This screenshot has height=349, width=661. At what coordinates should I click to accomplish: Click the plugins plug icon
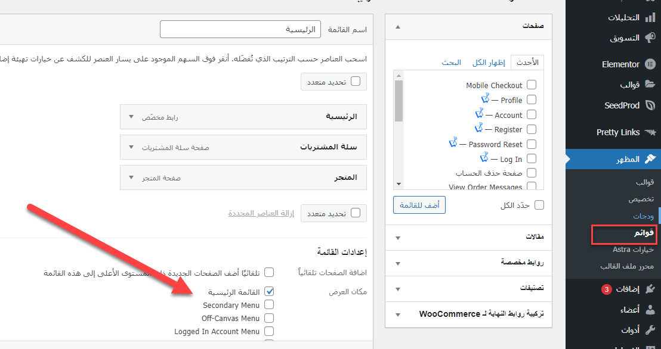click(x=650, y=289)
